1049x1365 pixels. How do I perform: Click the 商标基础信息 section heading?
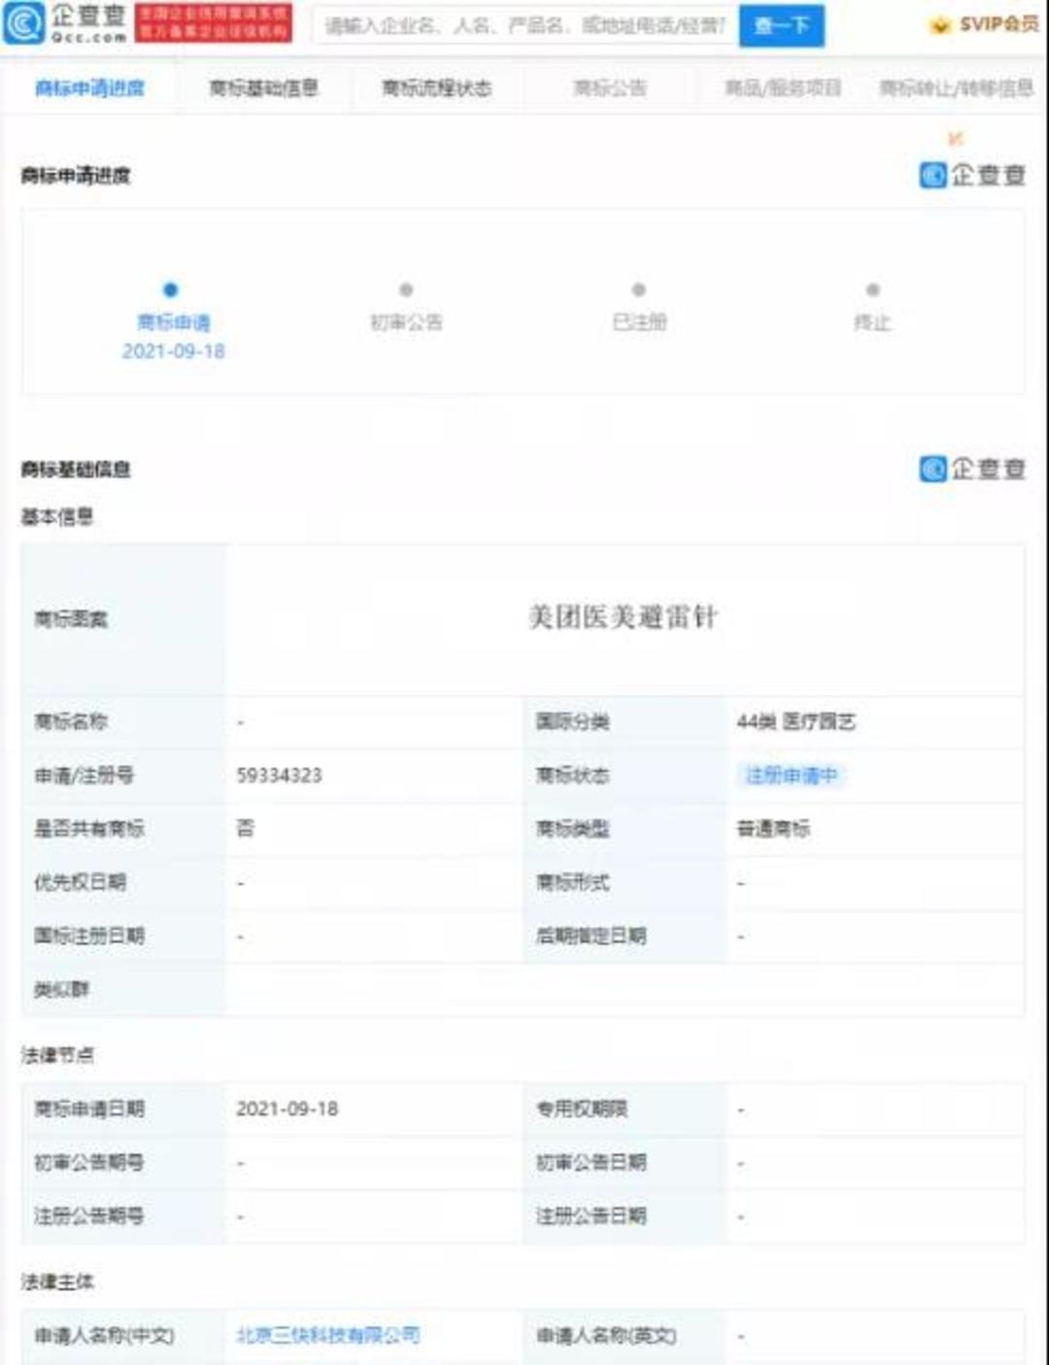point(76,469)
